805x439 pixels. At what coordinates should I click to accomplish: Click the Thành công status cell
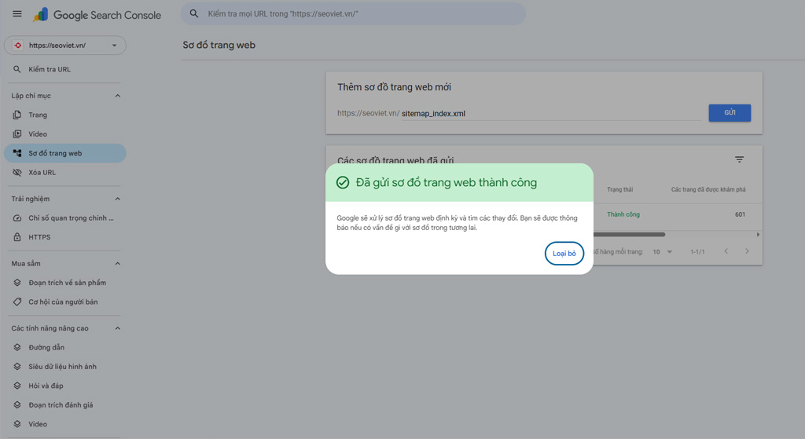(x=623, y=214)
